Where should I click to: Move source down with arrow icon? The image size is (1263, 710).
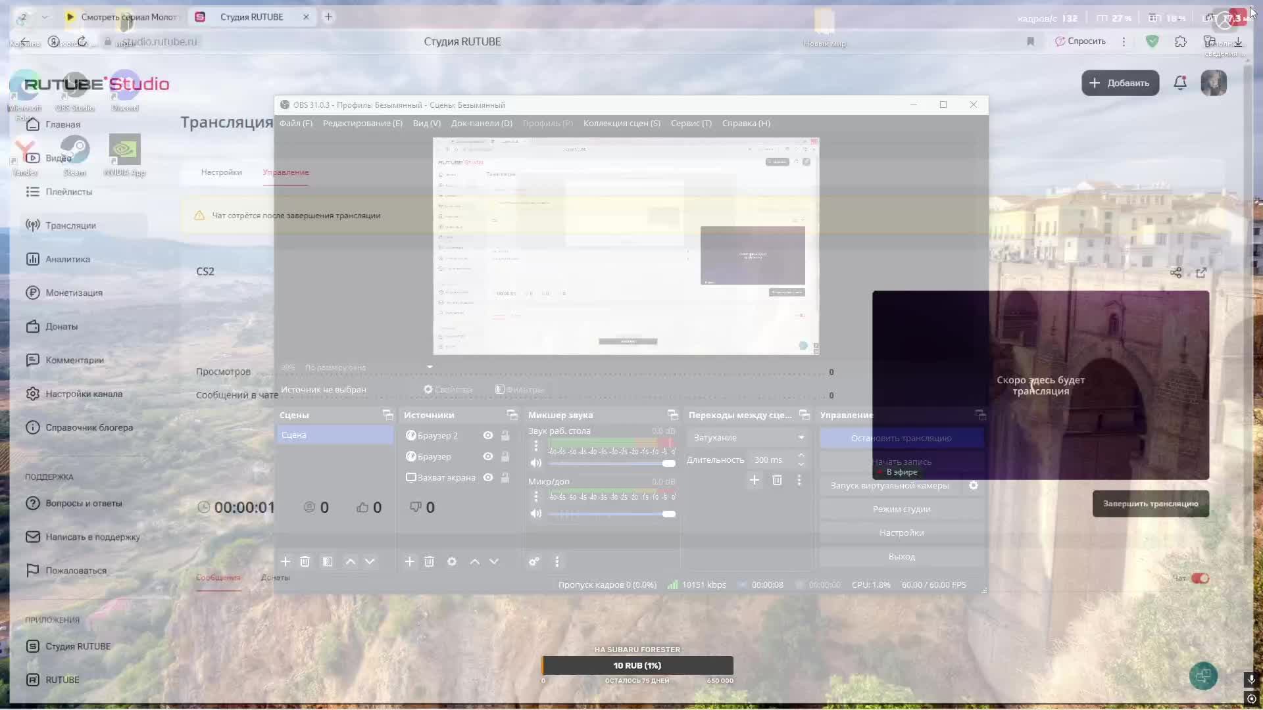click(494, 561)
